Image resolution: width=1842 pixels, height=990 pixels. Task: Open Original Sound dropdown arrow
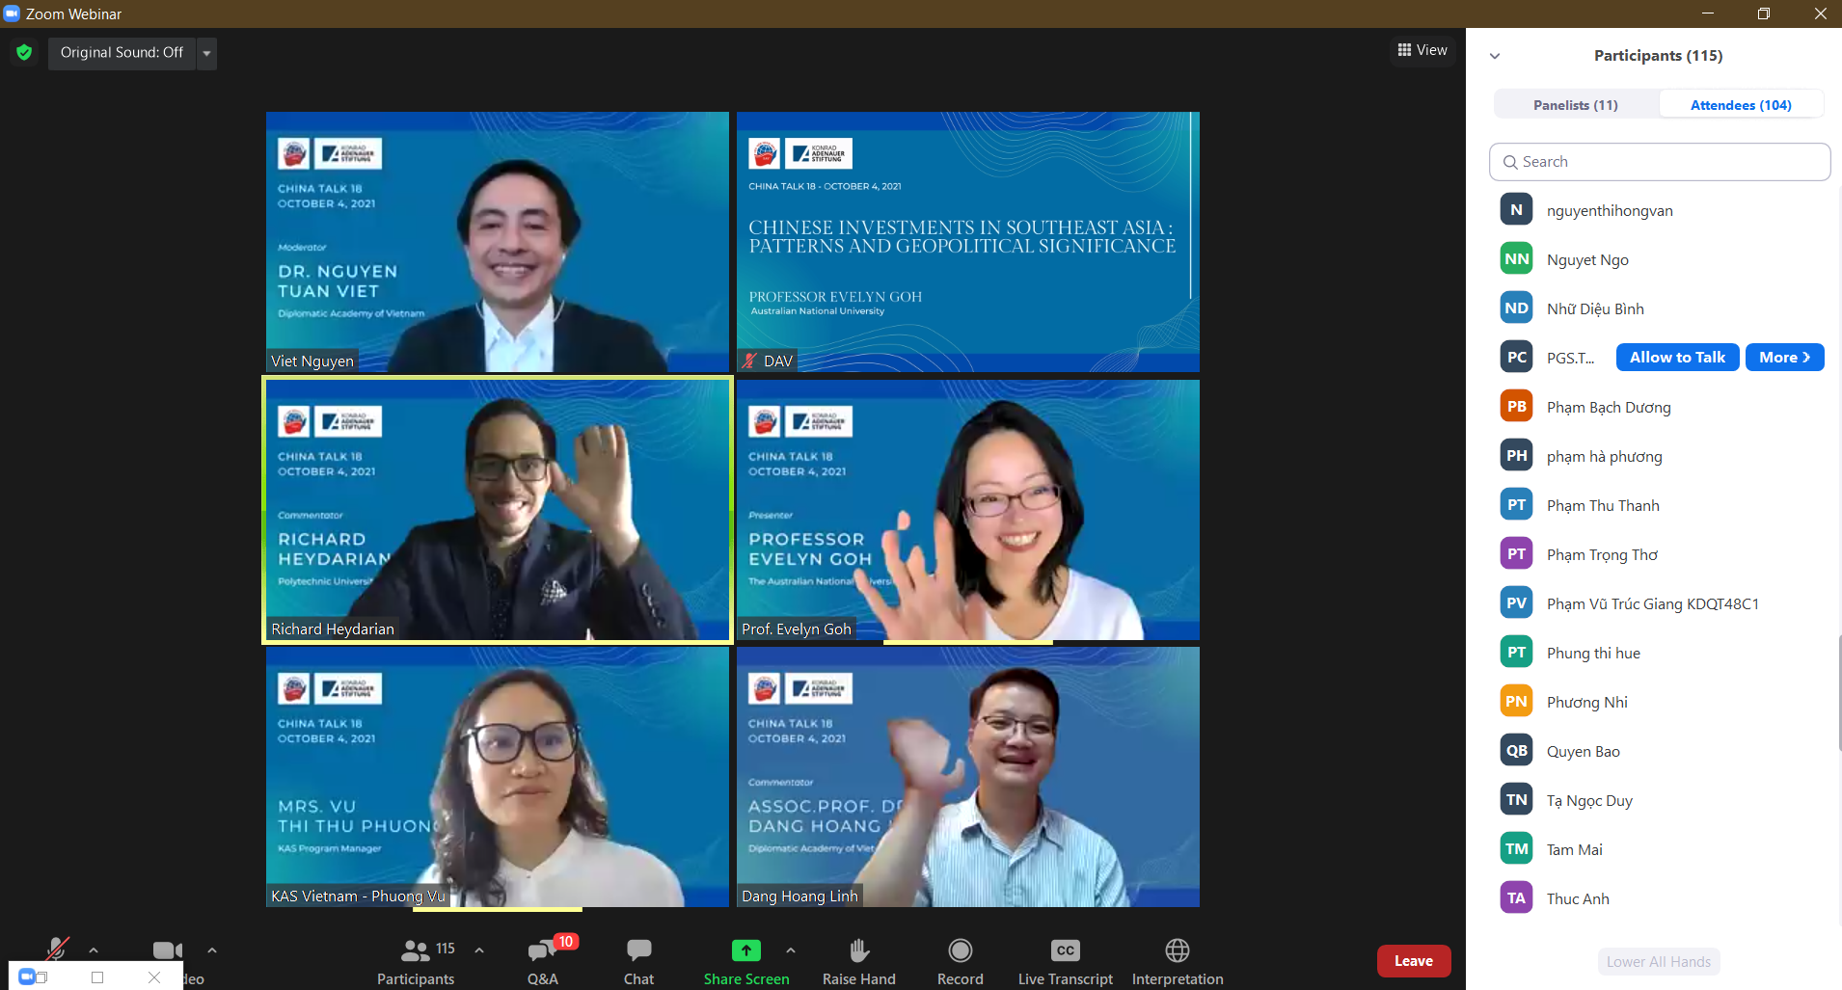[206, 53]
